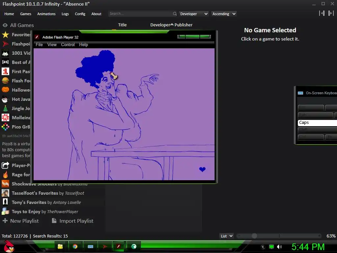Click the volume speaker tray icon
Viewport: 337px width, 253px height.
click(279, 247)
